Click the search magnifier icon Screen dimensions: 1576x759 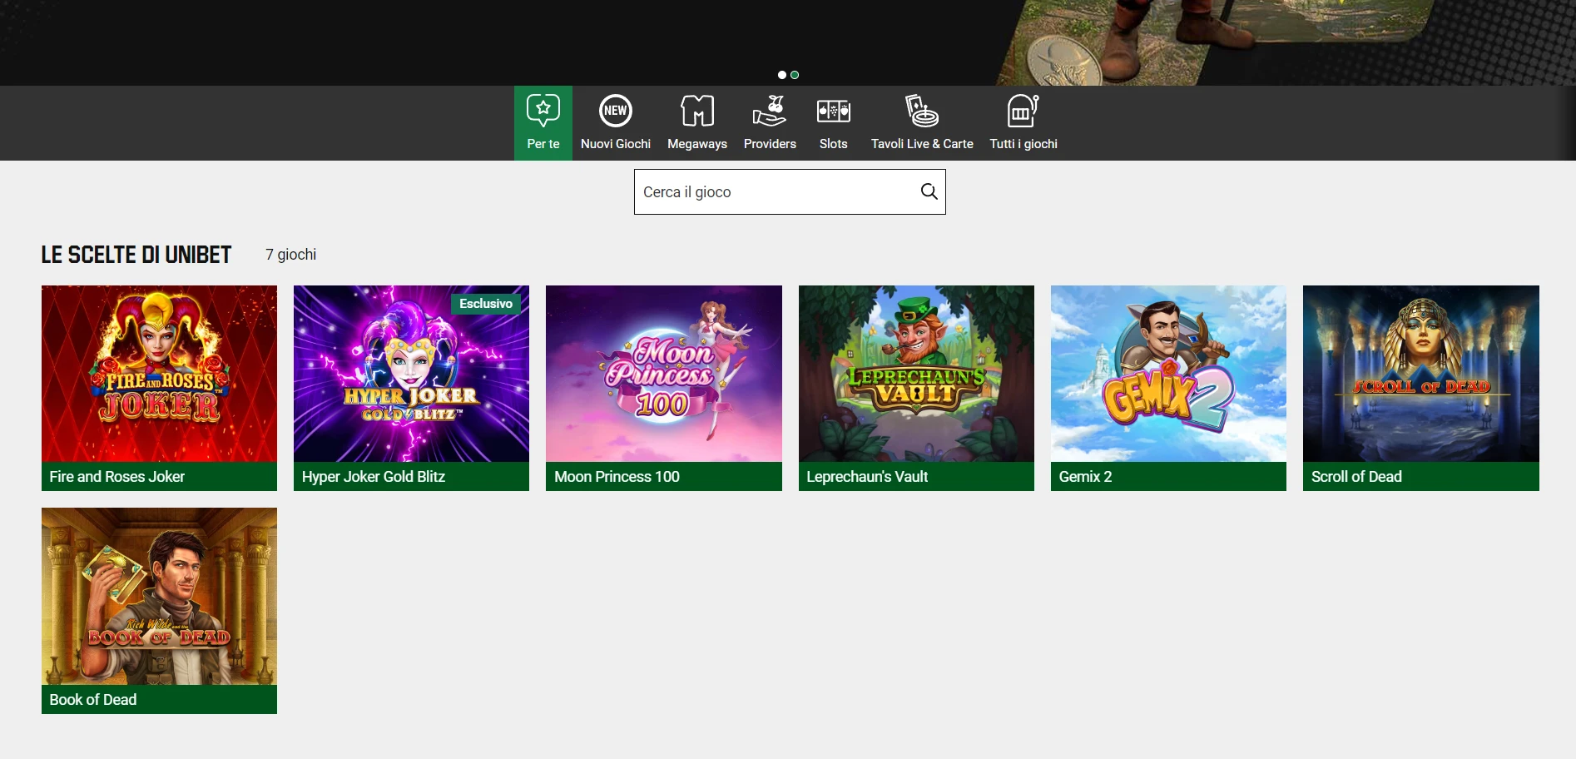coord(929,191)
